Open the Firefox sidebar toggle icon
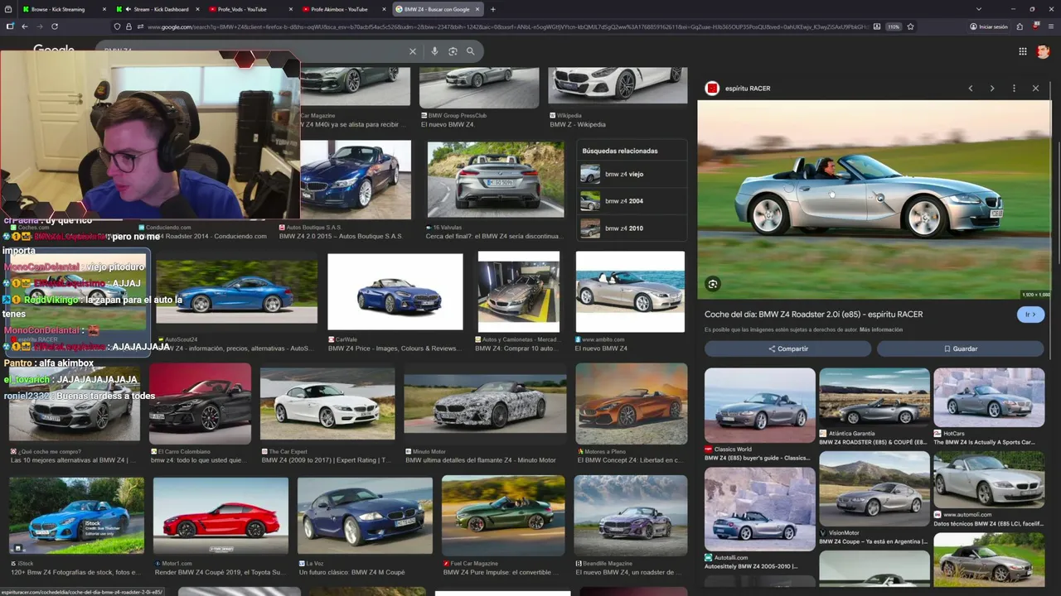Image resolution: width=1061 pixels, height=596 pixels. 10,26
